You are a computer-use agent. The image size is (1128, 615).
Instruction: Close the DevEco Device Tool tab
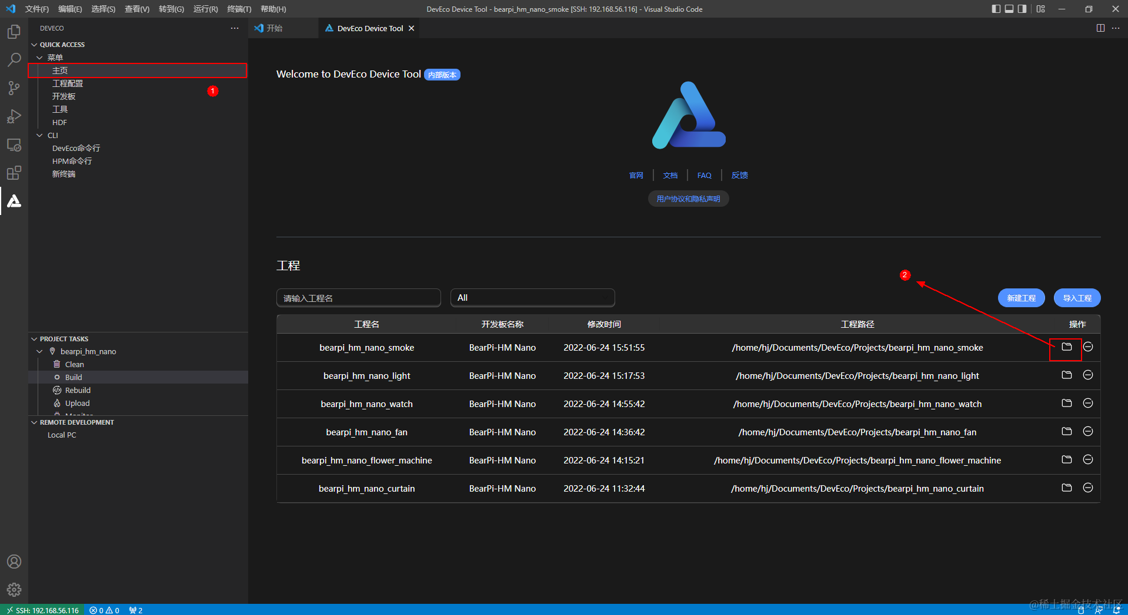pos(411,28)
